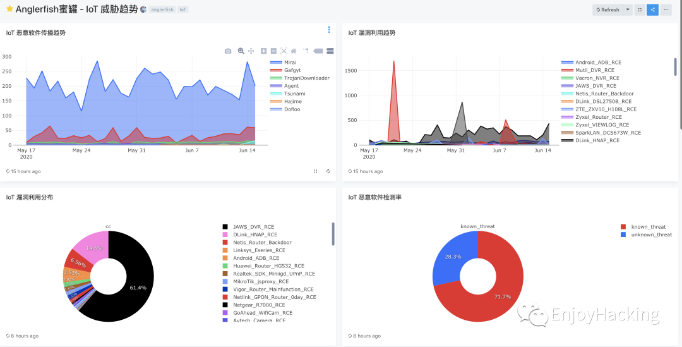Click the plot zoom out minus icon

273,51
